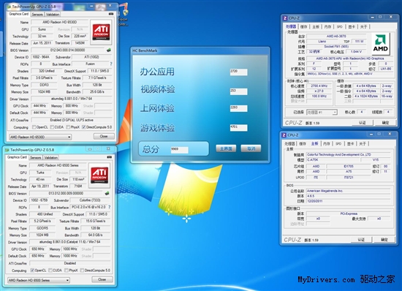
Task: Open the SPD tab in the upper CPU-Z window
Action: point(340,26)
